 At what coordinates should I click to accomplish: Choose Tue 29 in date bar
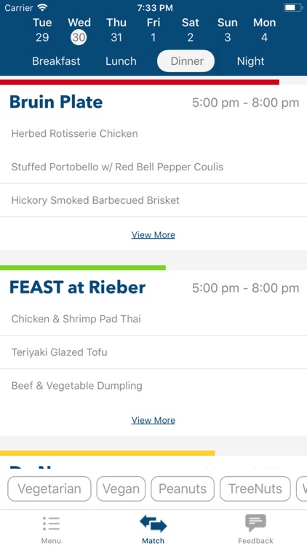point(42,31)
